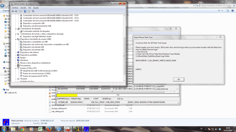Click the blue Help icon in Device Manager toolbar
Screen dimensions: 236x132
click(x=25, y=11)
